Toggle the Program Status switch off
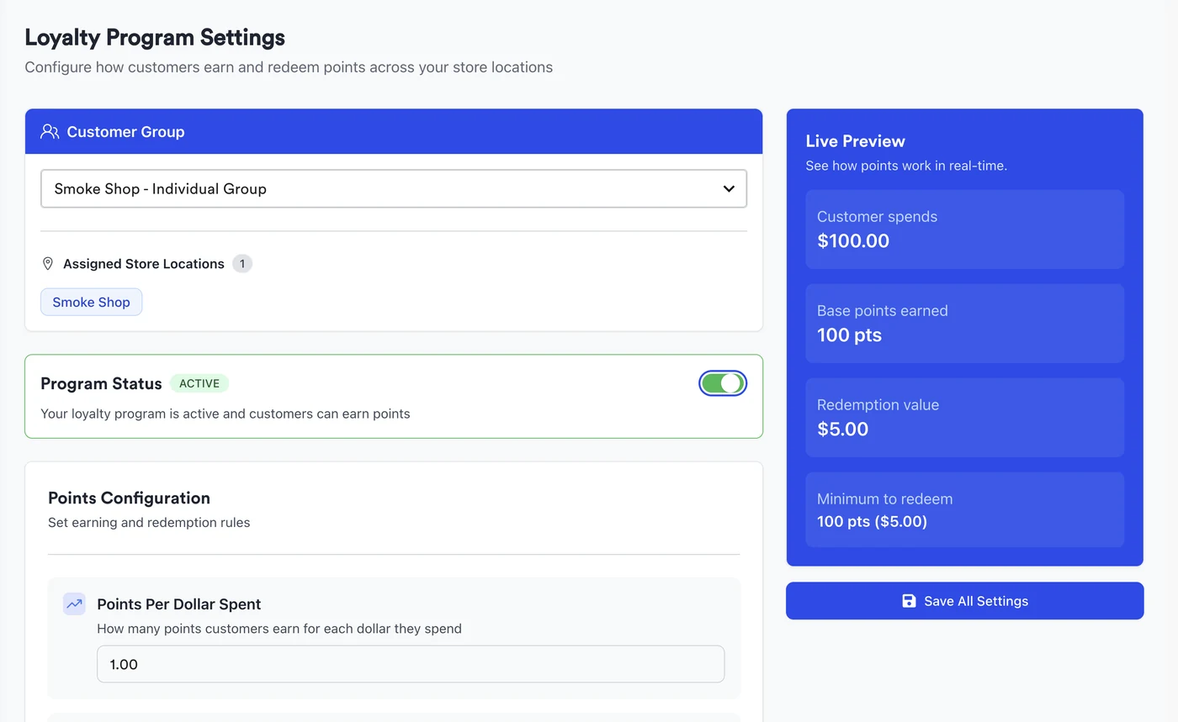Screen dimensions: 1178x722 point(723,383)
